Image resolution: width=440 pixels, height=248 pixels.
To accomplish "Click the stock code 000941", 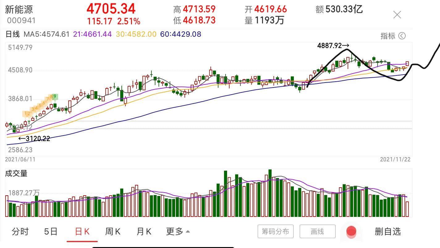I will (21, 21).
